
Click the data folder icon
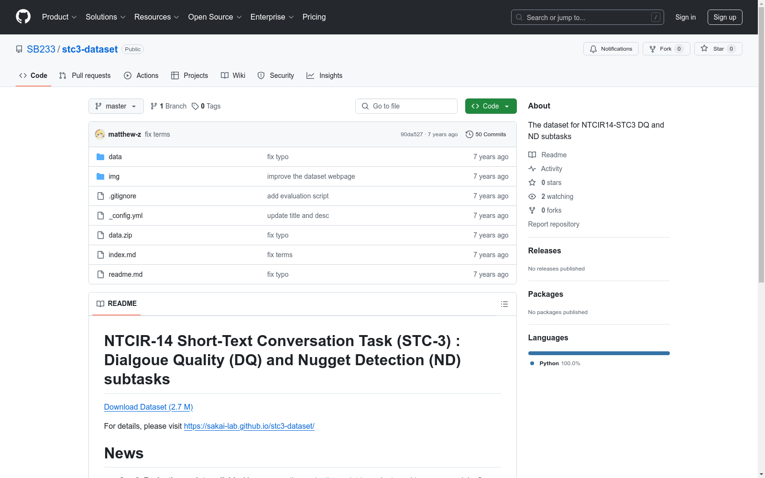(100, 157)
